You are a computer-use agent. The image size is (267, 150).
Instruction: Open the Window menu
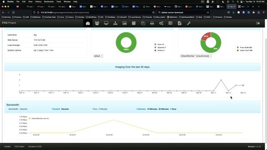(x=67, y=2)
